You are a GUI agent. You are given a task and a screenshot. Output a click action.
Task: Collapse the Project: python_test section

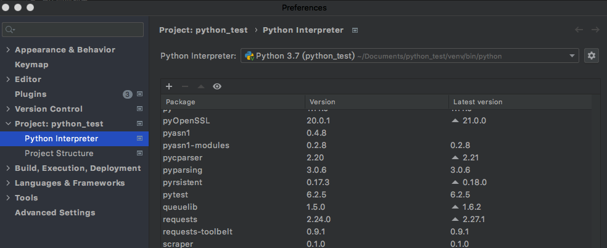tap(7, 124)
